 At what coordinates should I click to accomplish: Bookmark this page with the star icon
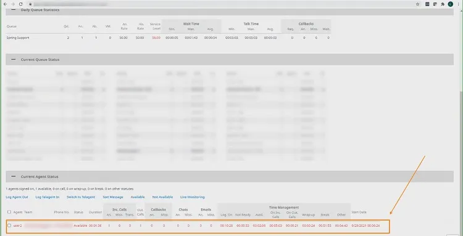point(417,4)
